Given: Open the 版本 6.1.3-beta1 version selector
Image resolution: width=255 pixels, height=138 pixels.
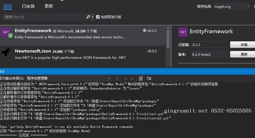Looking at the screenshot, I should coord(210,54).
